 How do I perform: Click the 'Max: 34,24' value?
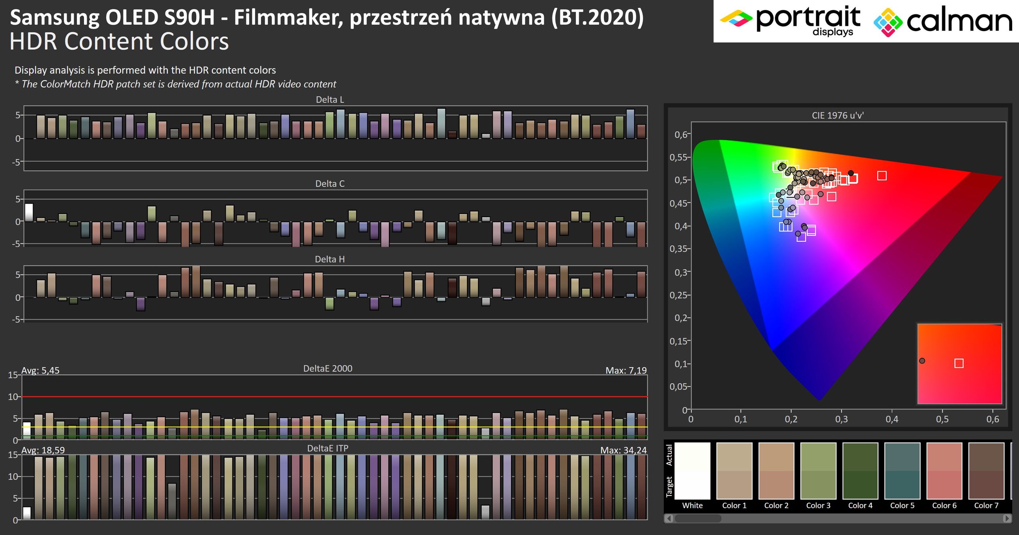pyautogui.click(x=624, y=450)
